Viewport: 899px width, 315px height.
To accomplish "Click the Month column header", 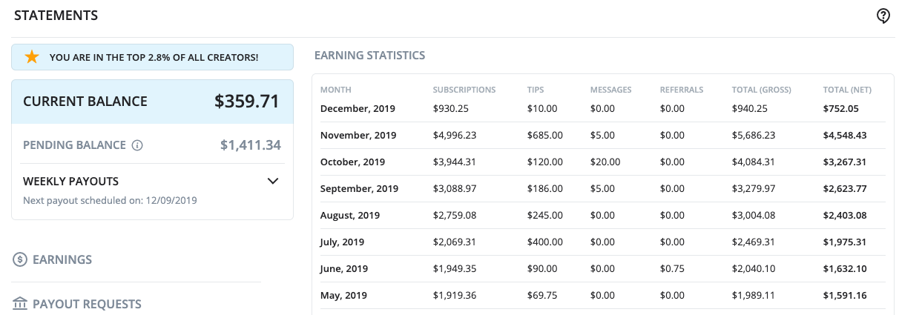I will tap(335, 90).
